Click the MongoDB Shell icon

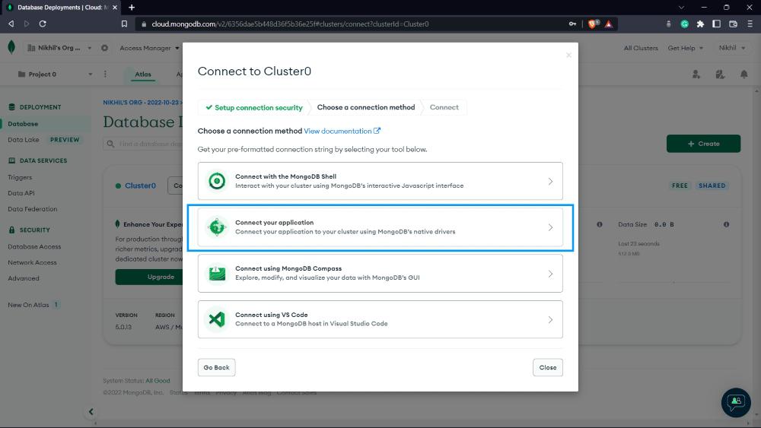[217, 181]
